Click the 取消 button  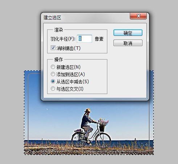[x=128, y=43]
